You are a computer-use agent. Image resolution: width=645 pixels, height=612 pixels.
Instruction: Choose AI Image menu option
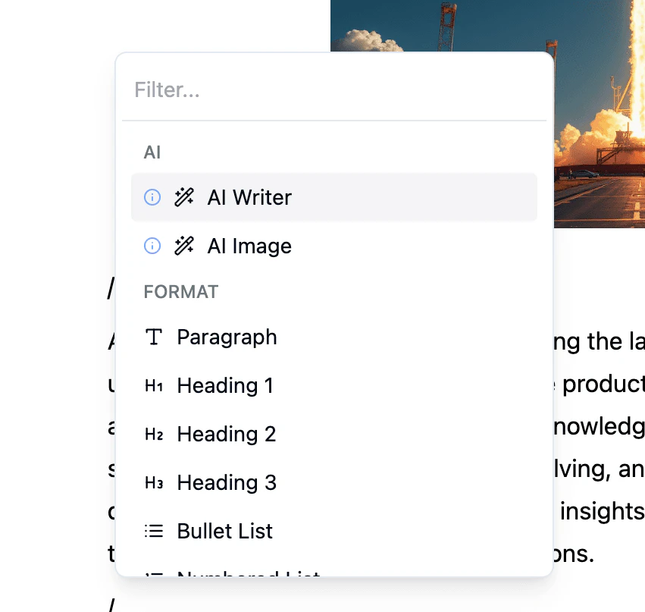click(x=249, y=246)
